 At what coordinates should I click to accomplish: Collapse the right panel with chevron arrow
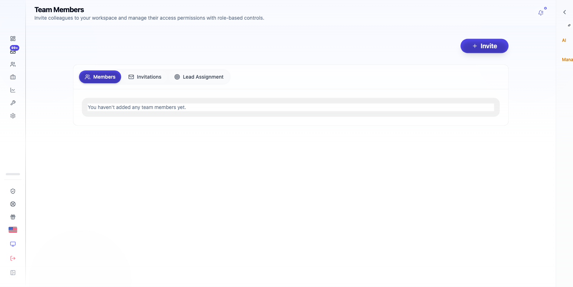coord(564,12)
